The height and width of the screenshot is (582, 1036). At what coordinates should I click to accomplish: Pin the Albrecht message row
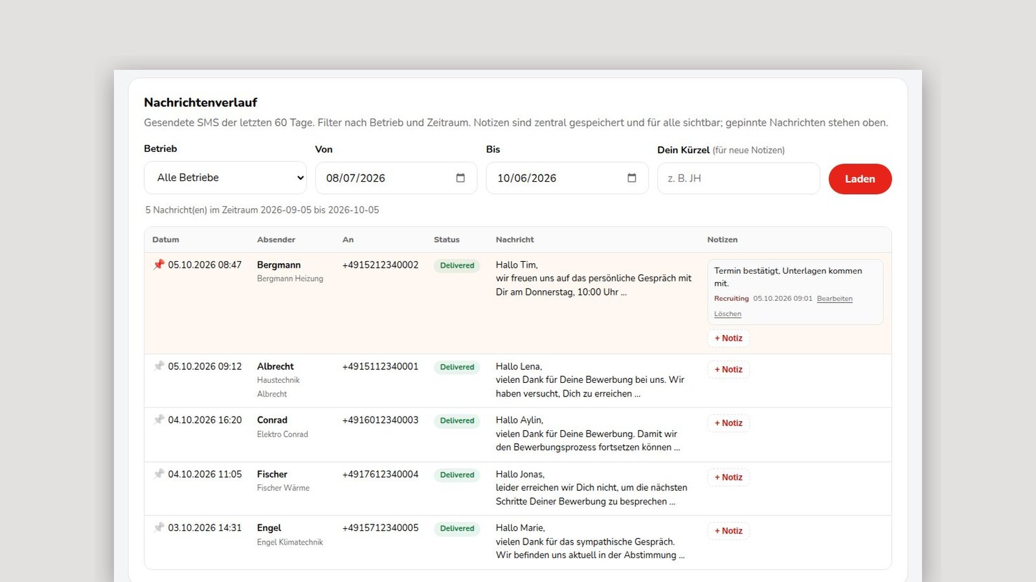159,366
